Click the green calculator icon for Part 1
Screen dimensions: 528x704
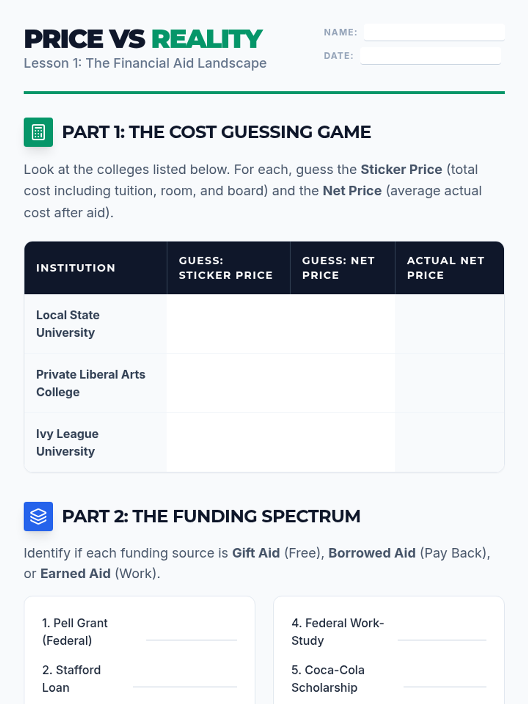coord(38,132)
